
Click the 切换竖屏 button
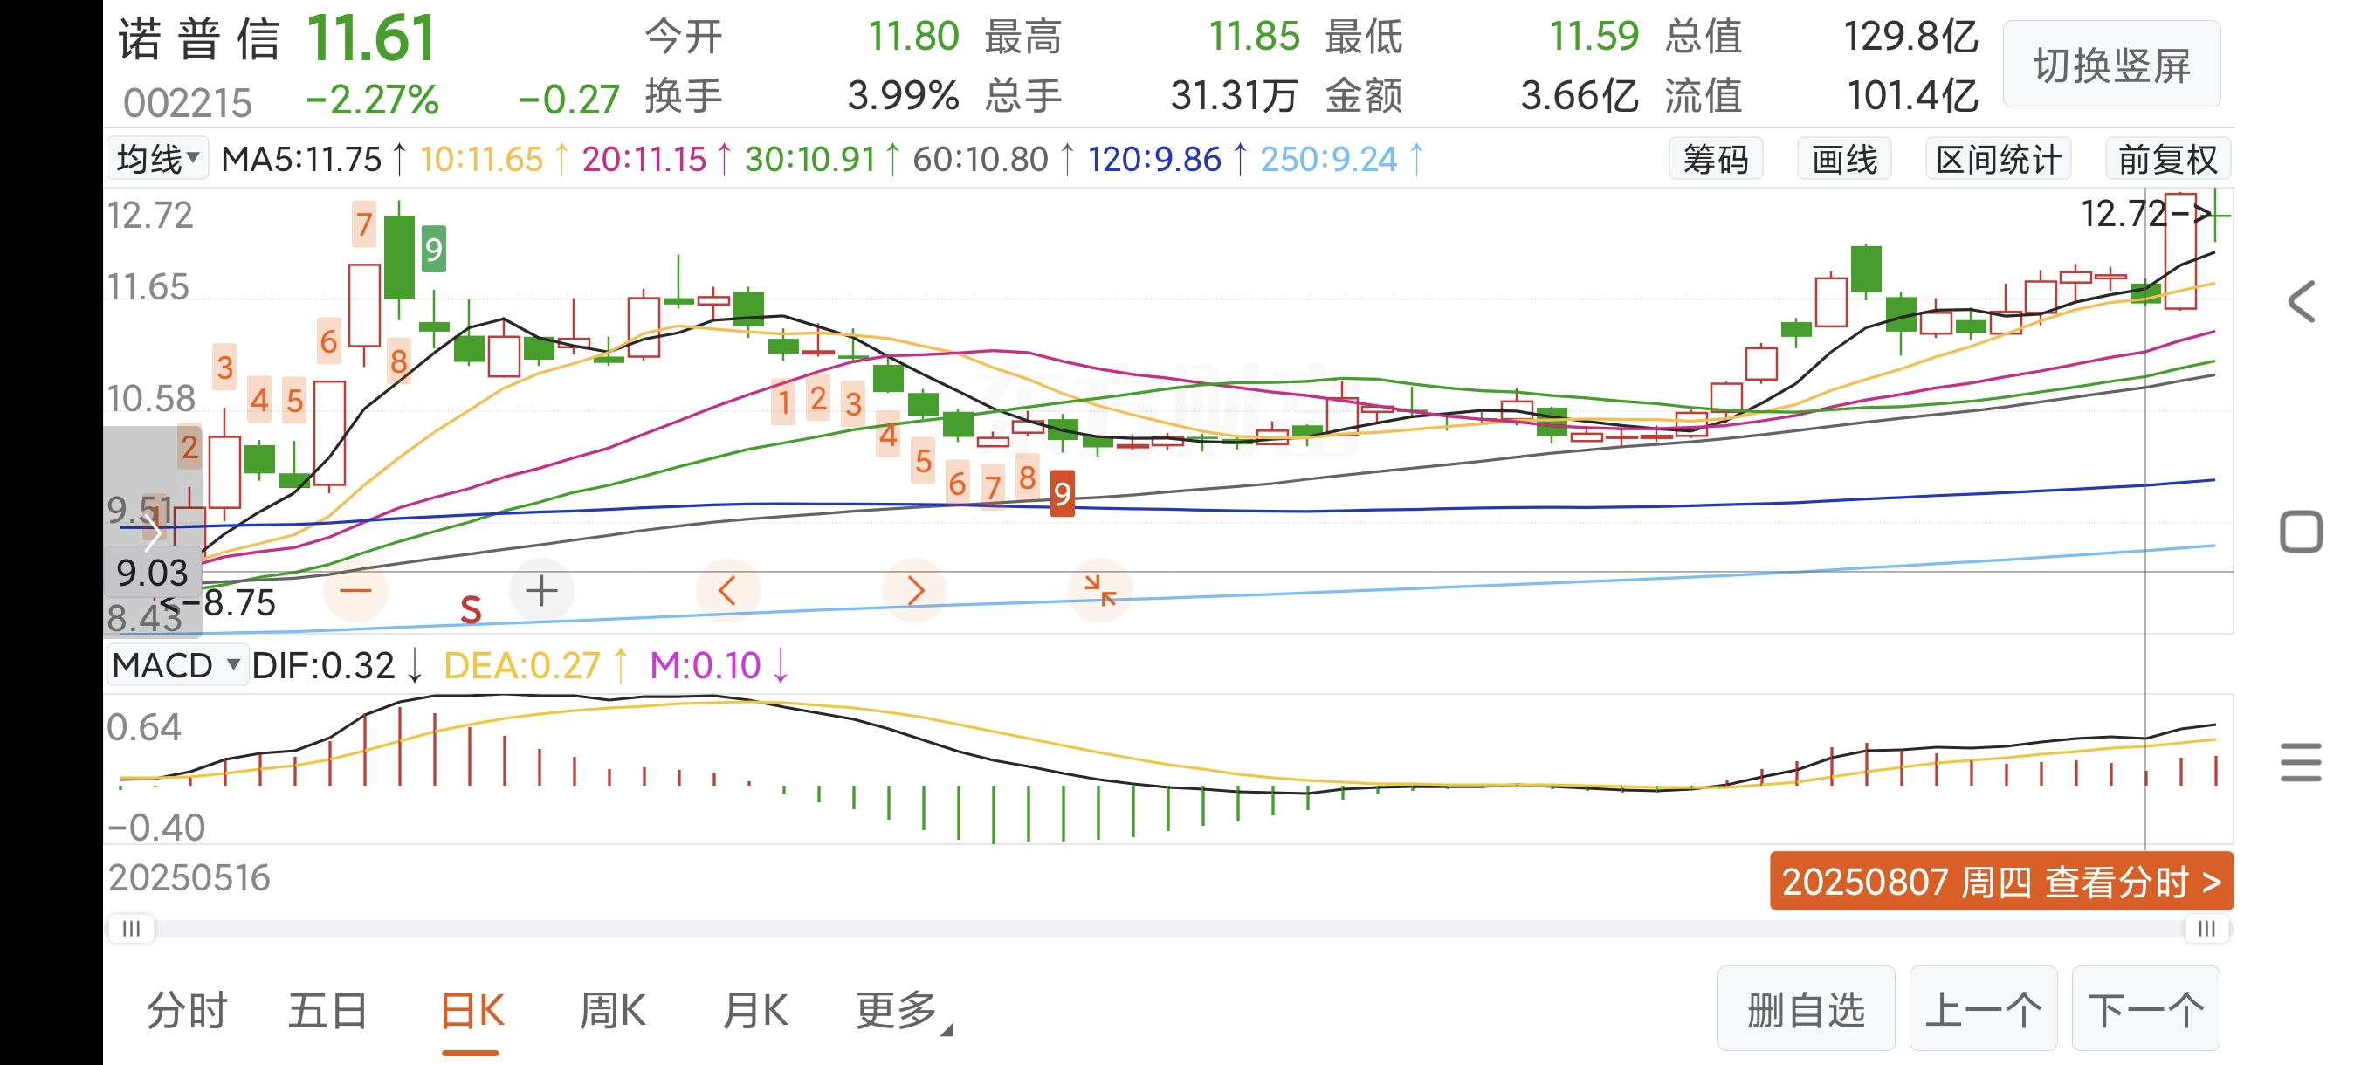(x=2110, y=65)
